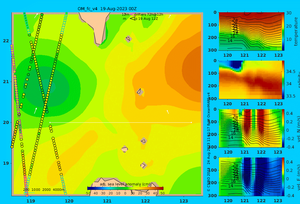Click the title OM_fc_v4 19-Aug-2023 00Z
This screenshot has height=204, width=300.
[107, 9]
